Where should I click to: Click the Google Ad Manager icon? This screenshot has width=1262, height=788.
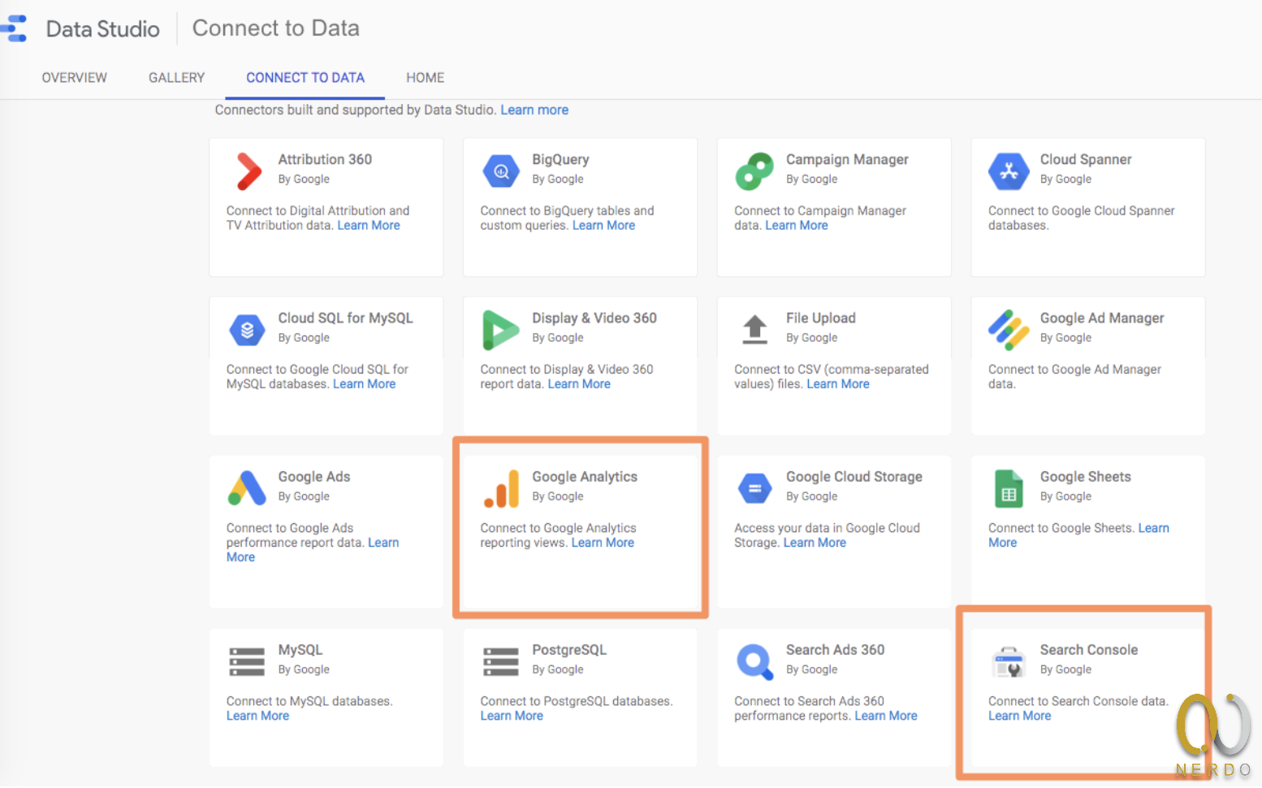[x=1009, y=330]
